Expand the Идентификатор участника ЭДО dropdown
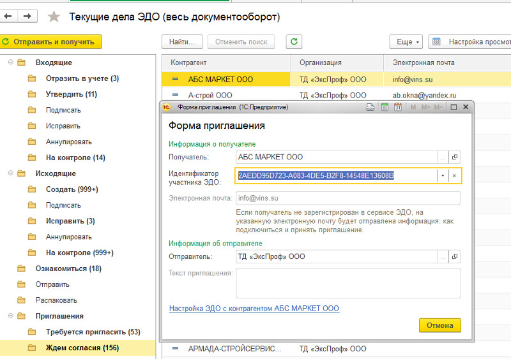This screenshot has width=511, height=359. (x=442, y=176)
